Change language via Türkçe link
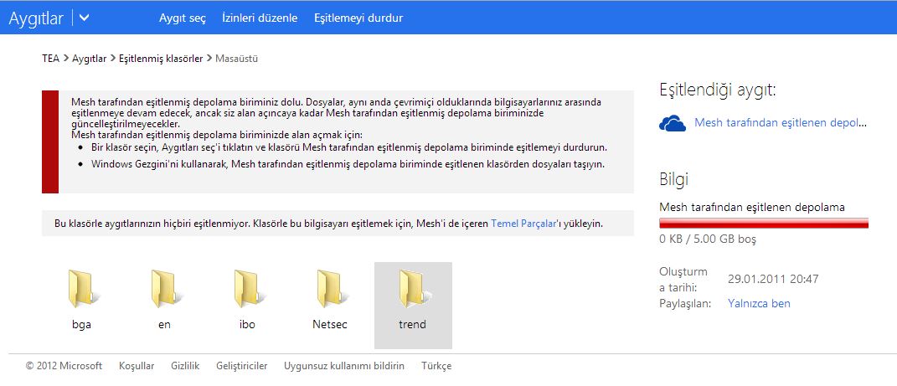 coord(436,366)
